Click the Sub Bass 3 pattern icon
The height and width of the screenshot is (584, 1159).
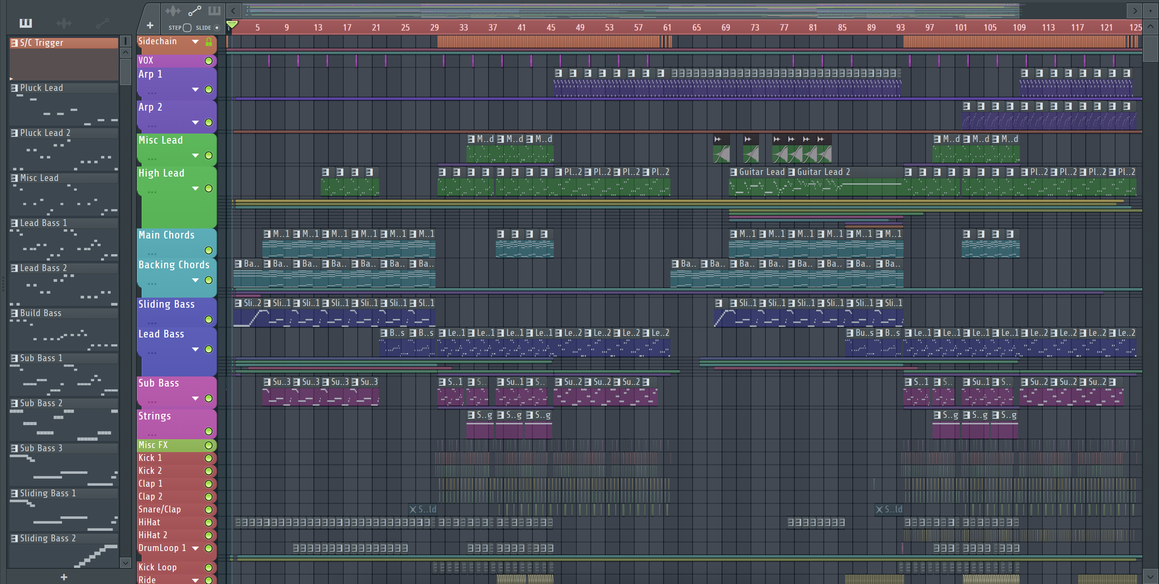pos(14,448)
